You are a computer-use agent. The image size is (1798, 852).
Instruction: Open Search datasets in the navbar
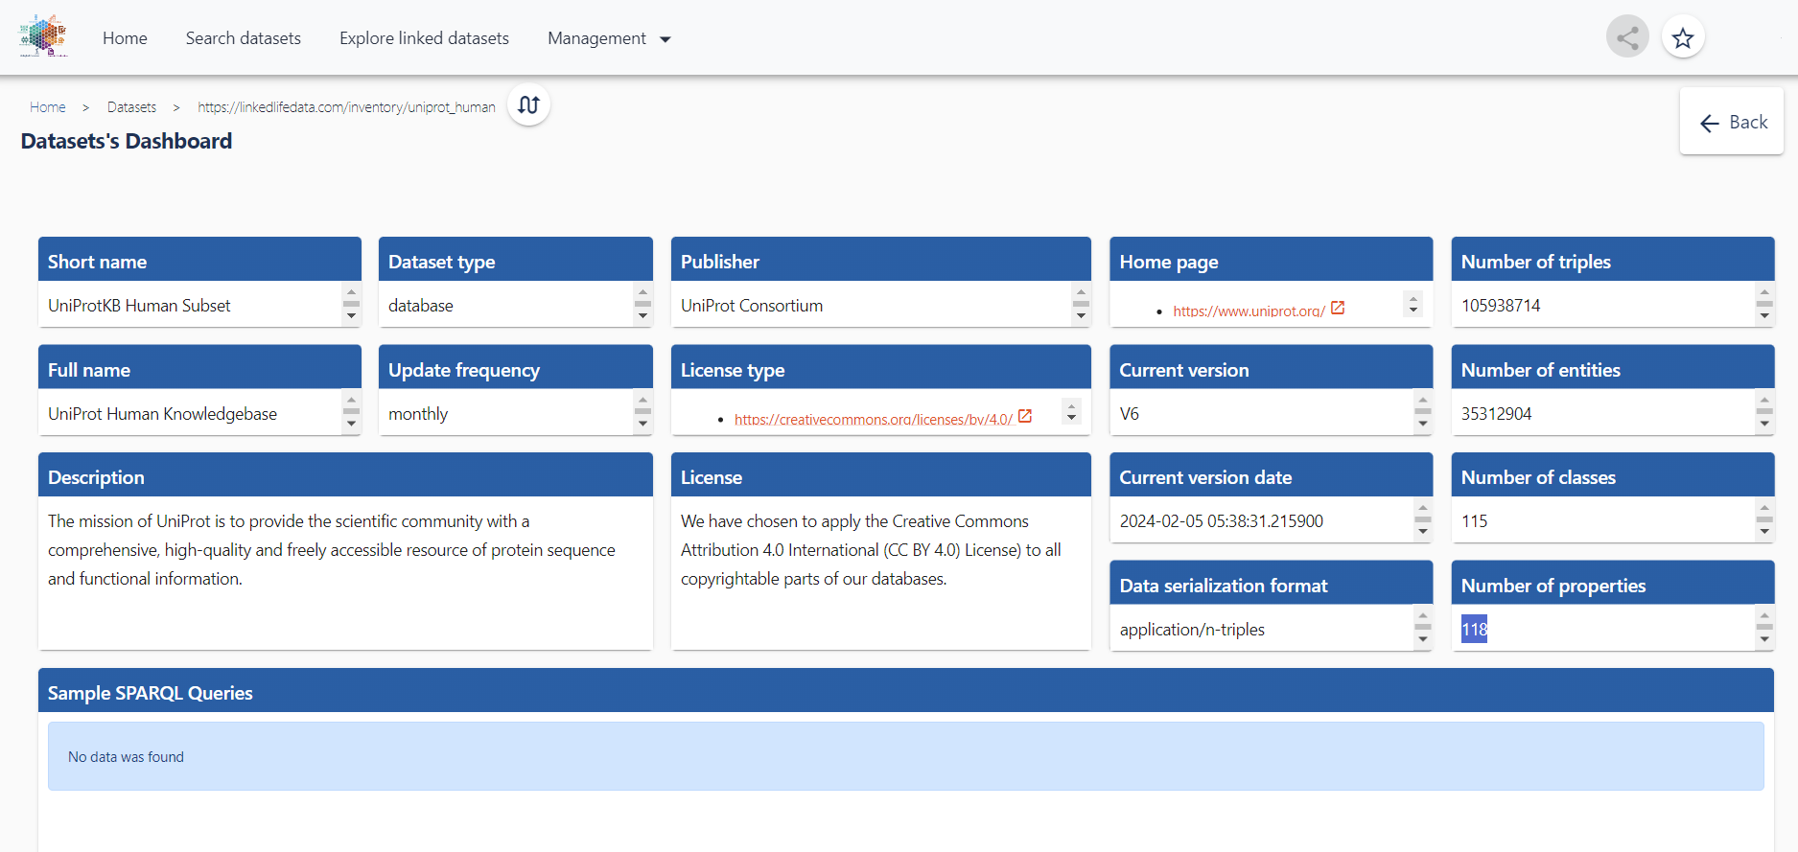pyautogui.click(x=244, y=38)
